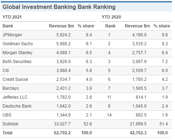Click Jefferies 2020 revenue 814.1
Image resolution: width=175 pixels, height=140 pixels.
(141, 97)
